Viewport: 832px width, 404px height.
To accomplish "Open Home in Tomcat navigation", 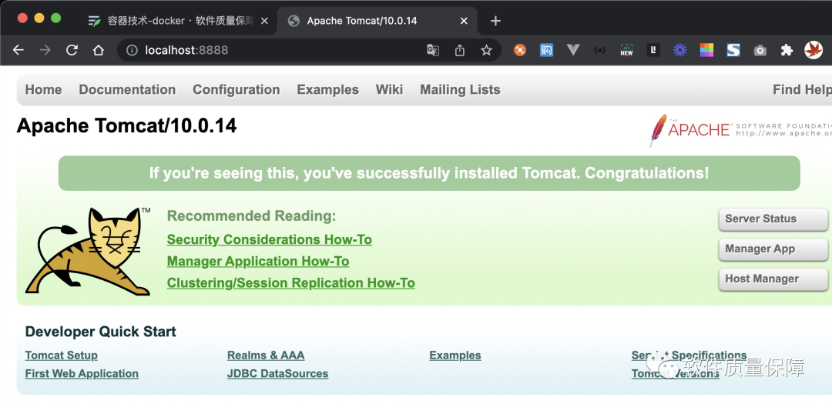I will click(43, 89).
